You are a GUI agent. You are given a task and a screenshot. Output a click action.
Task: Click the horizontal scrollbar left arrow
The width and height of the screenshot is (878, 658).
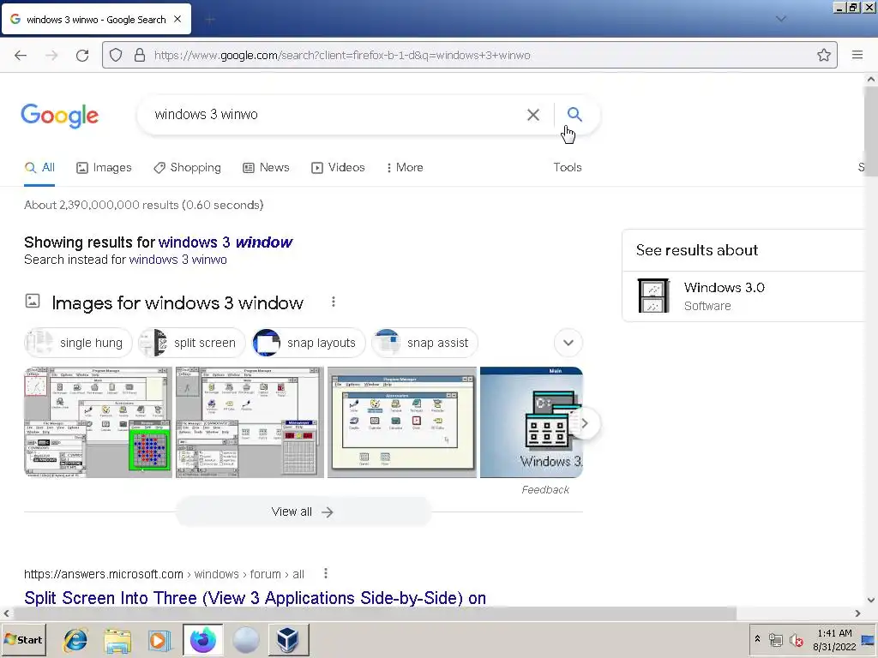click(6, 613)
